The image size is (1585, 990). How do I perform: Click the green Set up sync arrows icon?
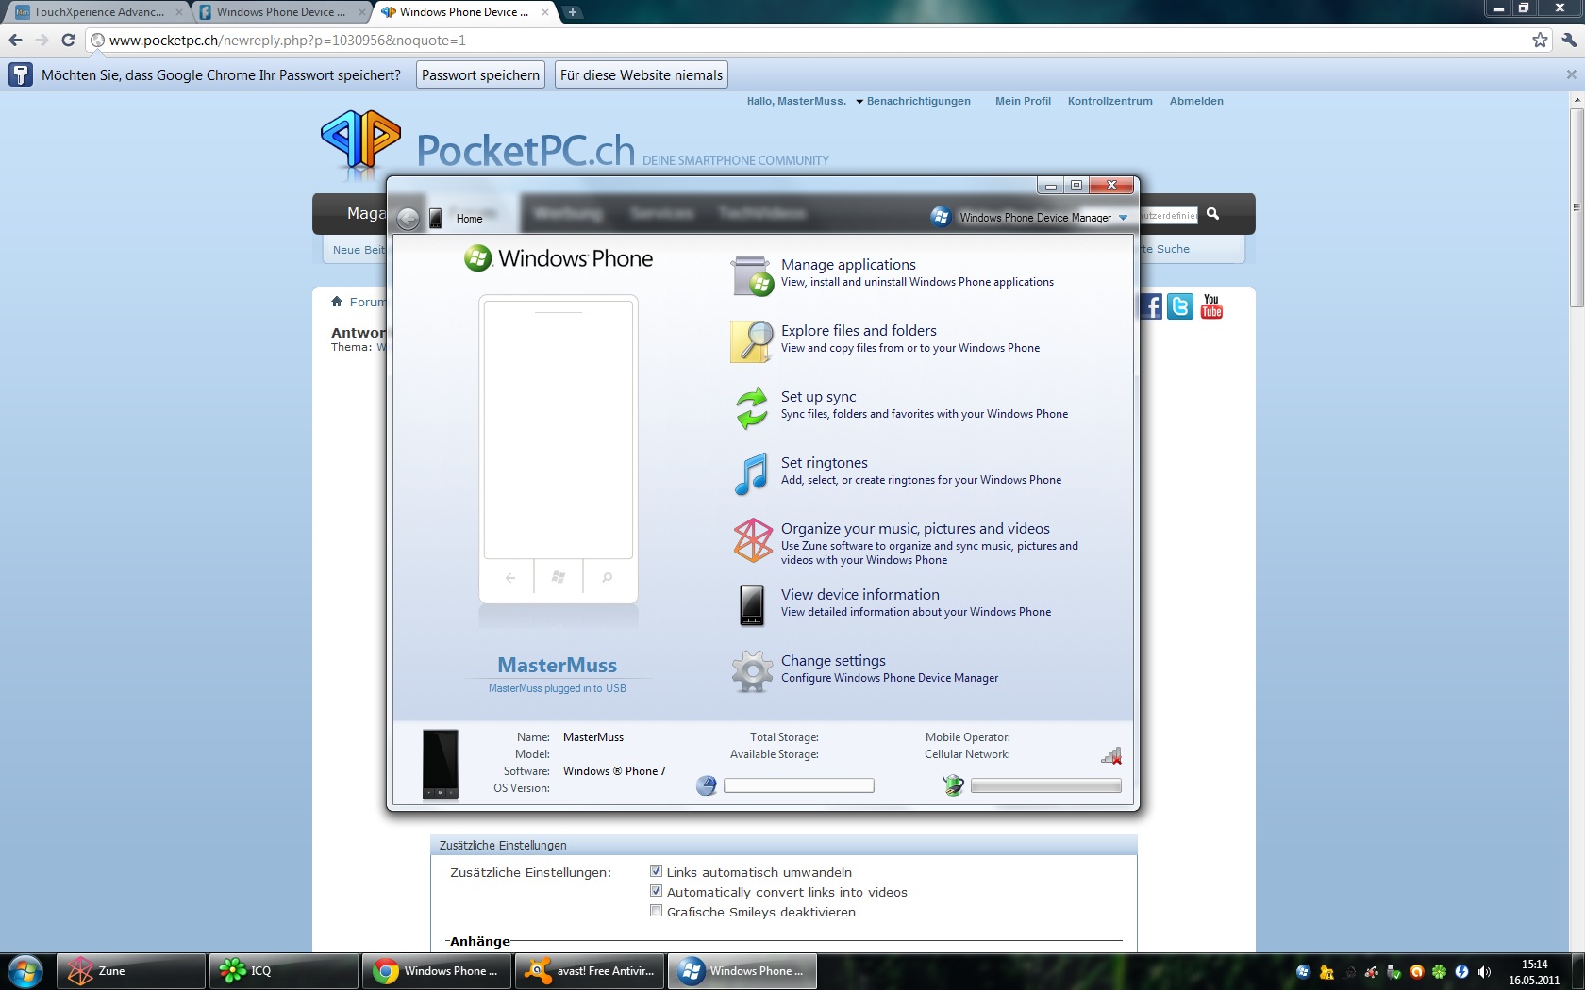[752, 408]
